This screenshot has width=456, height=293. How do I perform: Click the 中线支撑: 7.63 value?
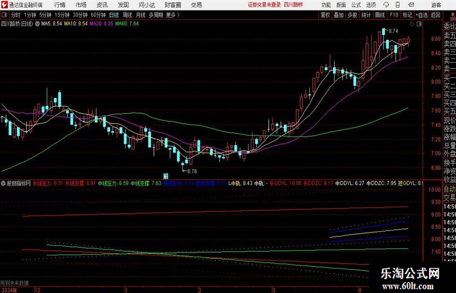pos(146,183)
